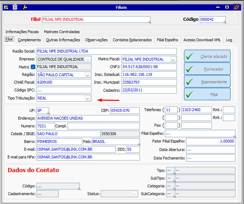Expand the Matriz Fiscal dropdown
This screenshot has width=244, height=204.
tap(173, 59)
